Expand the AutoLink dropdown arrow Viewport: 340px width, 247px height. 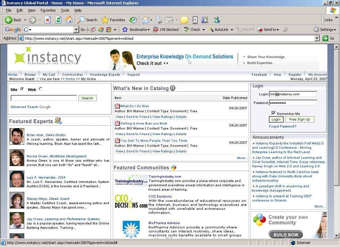(x=232, y=30)
